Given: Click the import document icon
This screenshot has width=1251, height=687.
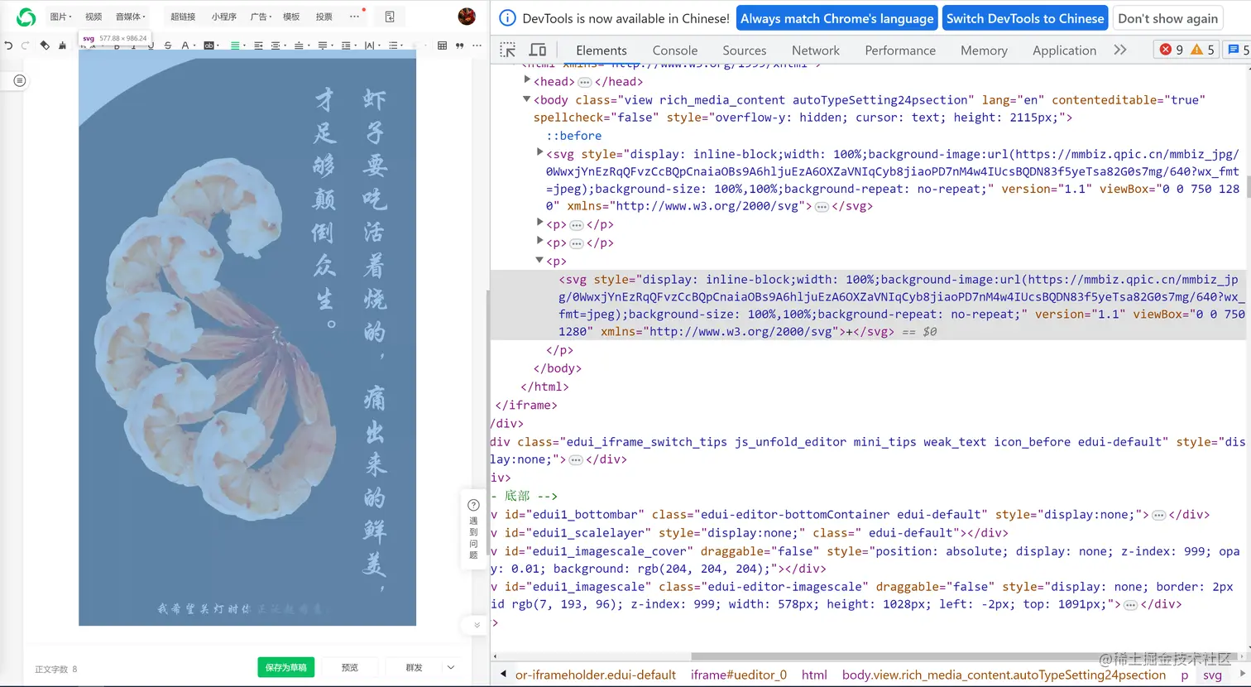Looking at the screenshot, I should 390,17.
